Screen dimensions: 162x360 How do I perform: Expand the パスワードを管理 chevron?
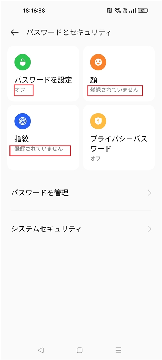pos(150,193)
